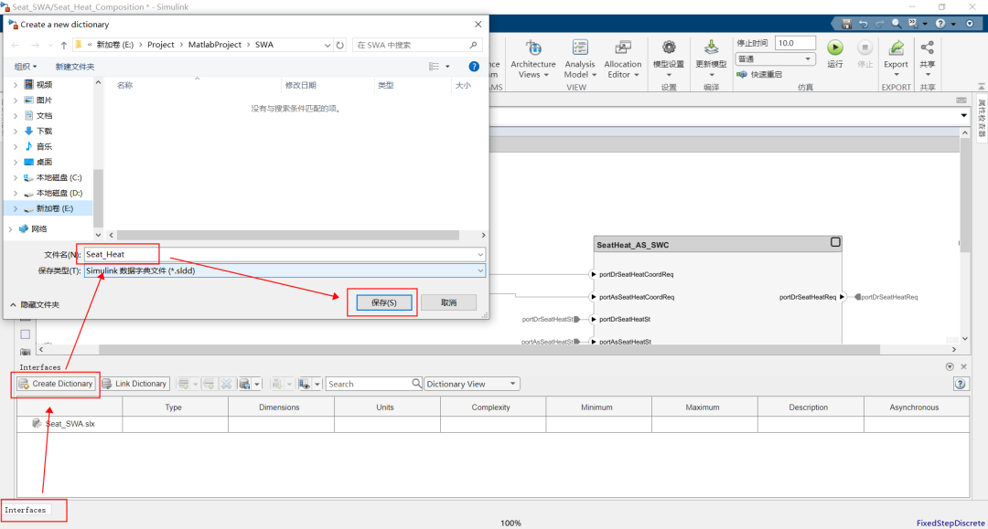
Task: Click the Seat_SWA.slx model icon in the table
Action: click(x=37, y=423)
